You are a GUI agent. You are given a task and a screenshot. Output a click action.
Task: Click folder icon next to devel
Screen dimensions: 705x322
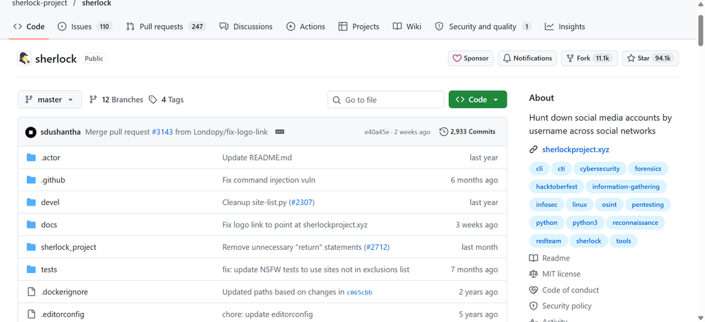click(x=31, y=202)
